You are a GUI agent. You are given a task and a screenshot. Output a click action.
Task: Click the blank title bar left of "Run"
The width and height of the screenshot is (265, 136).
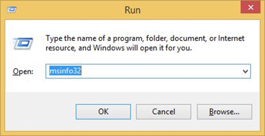tap(66, 10)
